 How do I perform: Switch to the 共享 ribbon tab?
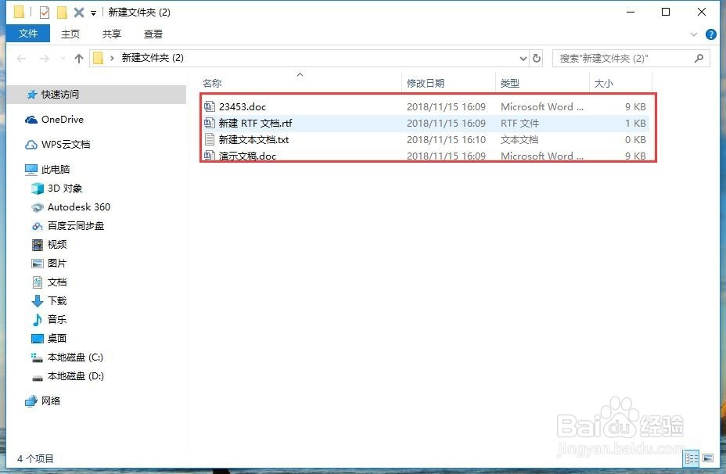click(112, 34)
